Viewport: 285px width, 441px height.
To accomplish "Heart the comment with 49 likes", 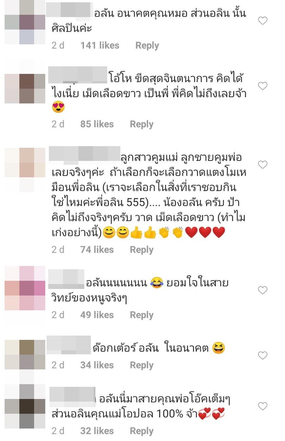I will [263, 290].
